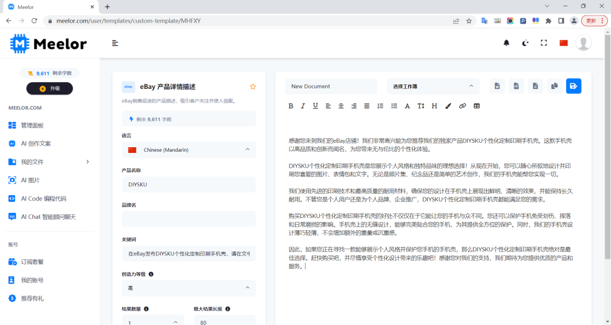
Task: Select the highlighter brush tool
Action: 448,106
